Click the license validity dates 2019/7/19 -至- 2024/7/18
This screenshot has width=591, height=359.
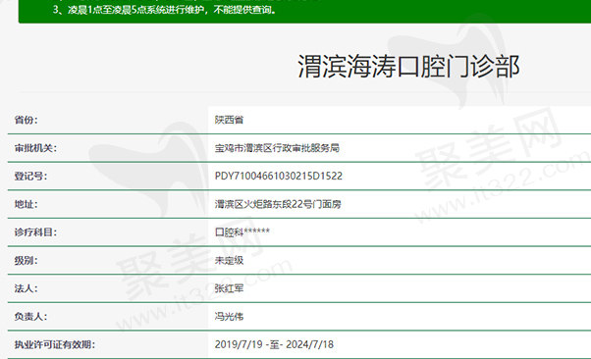pos(274,344)
